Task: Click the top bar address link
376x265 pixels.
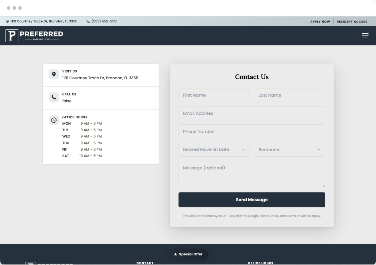Action: click(x=44, y=21)
